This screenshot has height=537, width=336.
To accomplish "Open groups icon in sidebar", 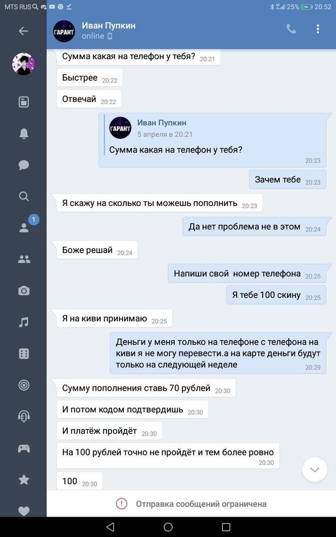I will point(24,260).
